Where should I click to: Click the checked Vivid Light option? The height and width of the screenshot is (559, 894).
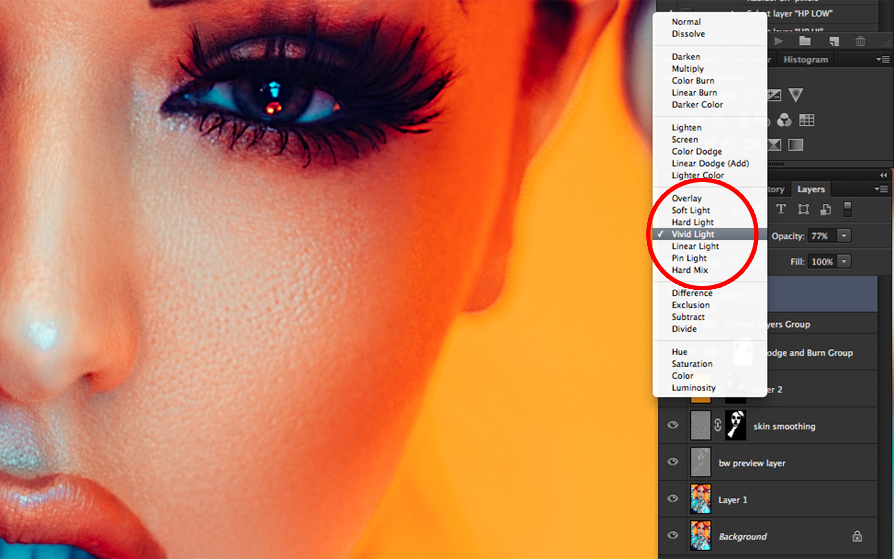[x=710, y=234]
